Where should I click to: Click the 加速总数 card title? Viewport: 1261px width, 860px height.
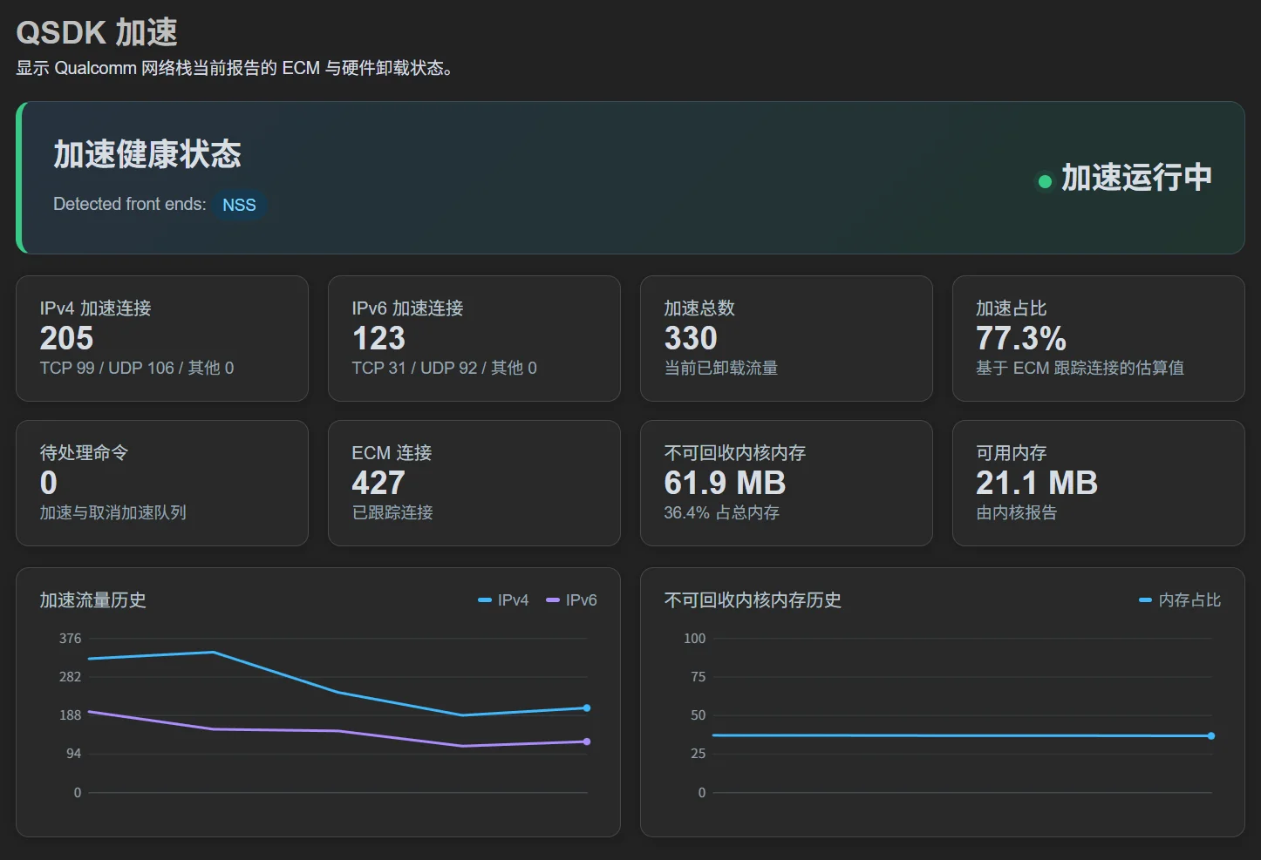point(699,308)
